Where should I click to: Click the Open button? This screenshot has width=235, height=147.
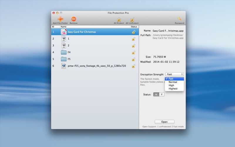click(164, 122)
